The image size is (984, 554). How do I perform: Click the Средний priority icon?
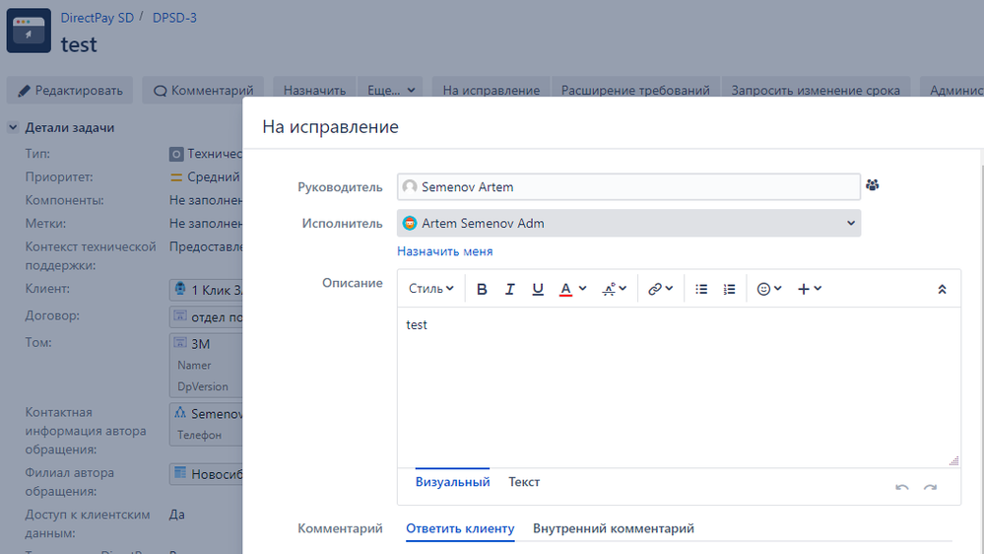pyautogui.click(x=176, y=177)
